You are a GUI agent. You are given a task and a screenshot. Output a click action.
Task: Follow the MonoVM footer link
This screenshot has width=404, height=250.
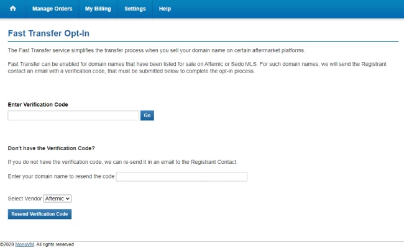[24, 244]
